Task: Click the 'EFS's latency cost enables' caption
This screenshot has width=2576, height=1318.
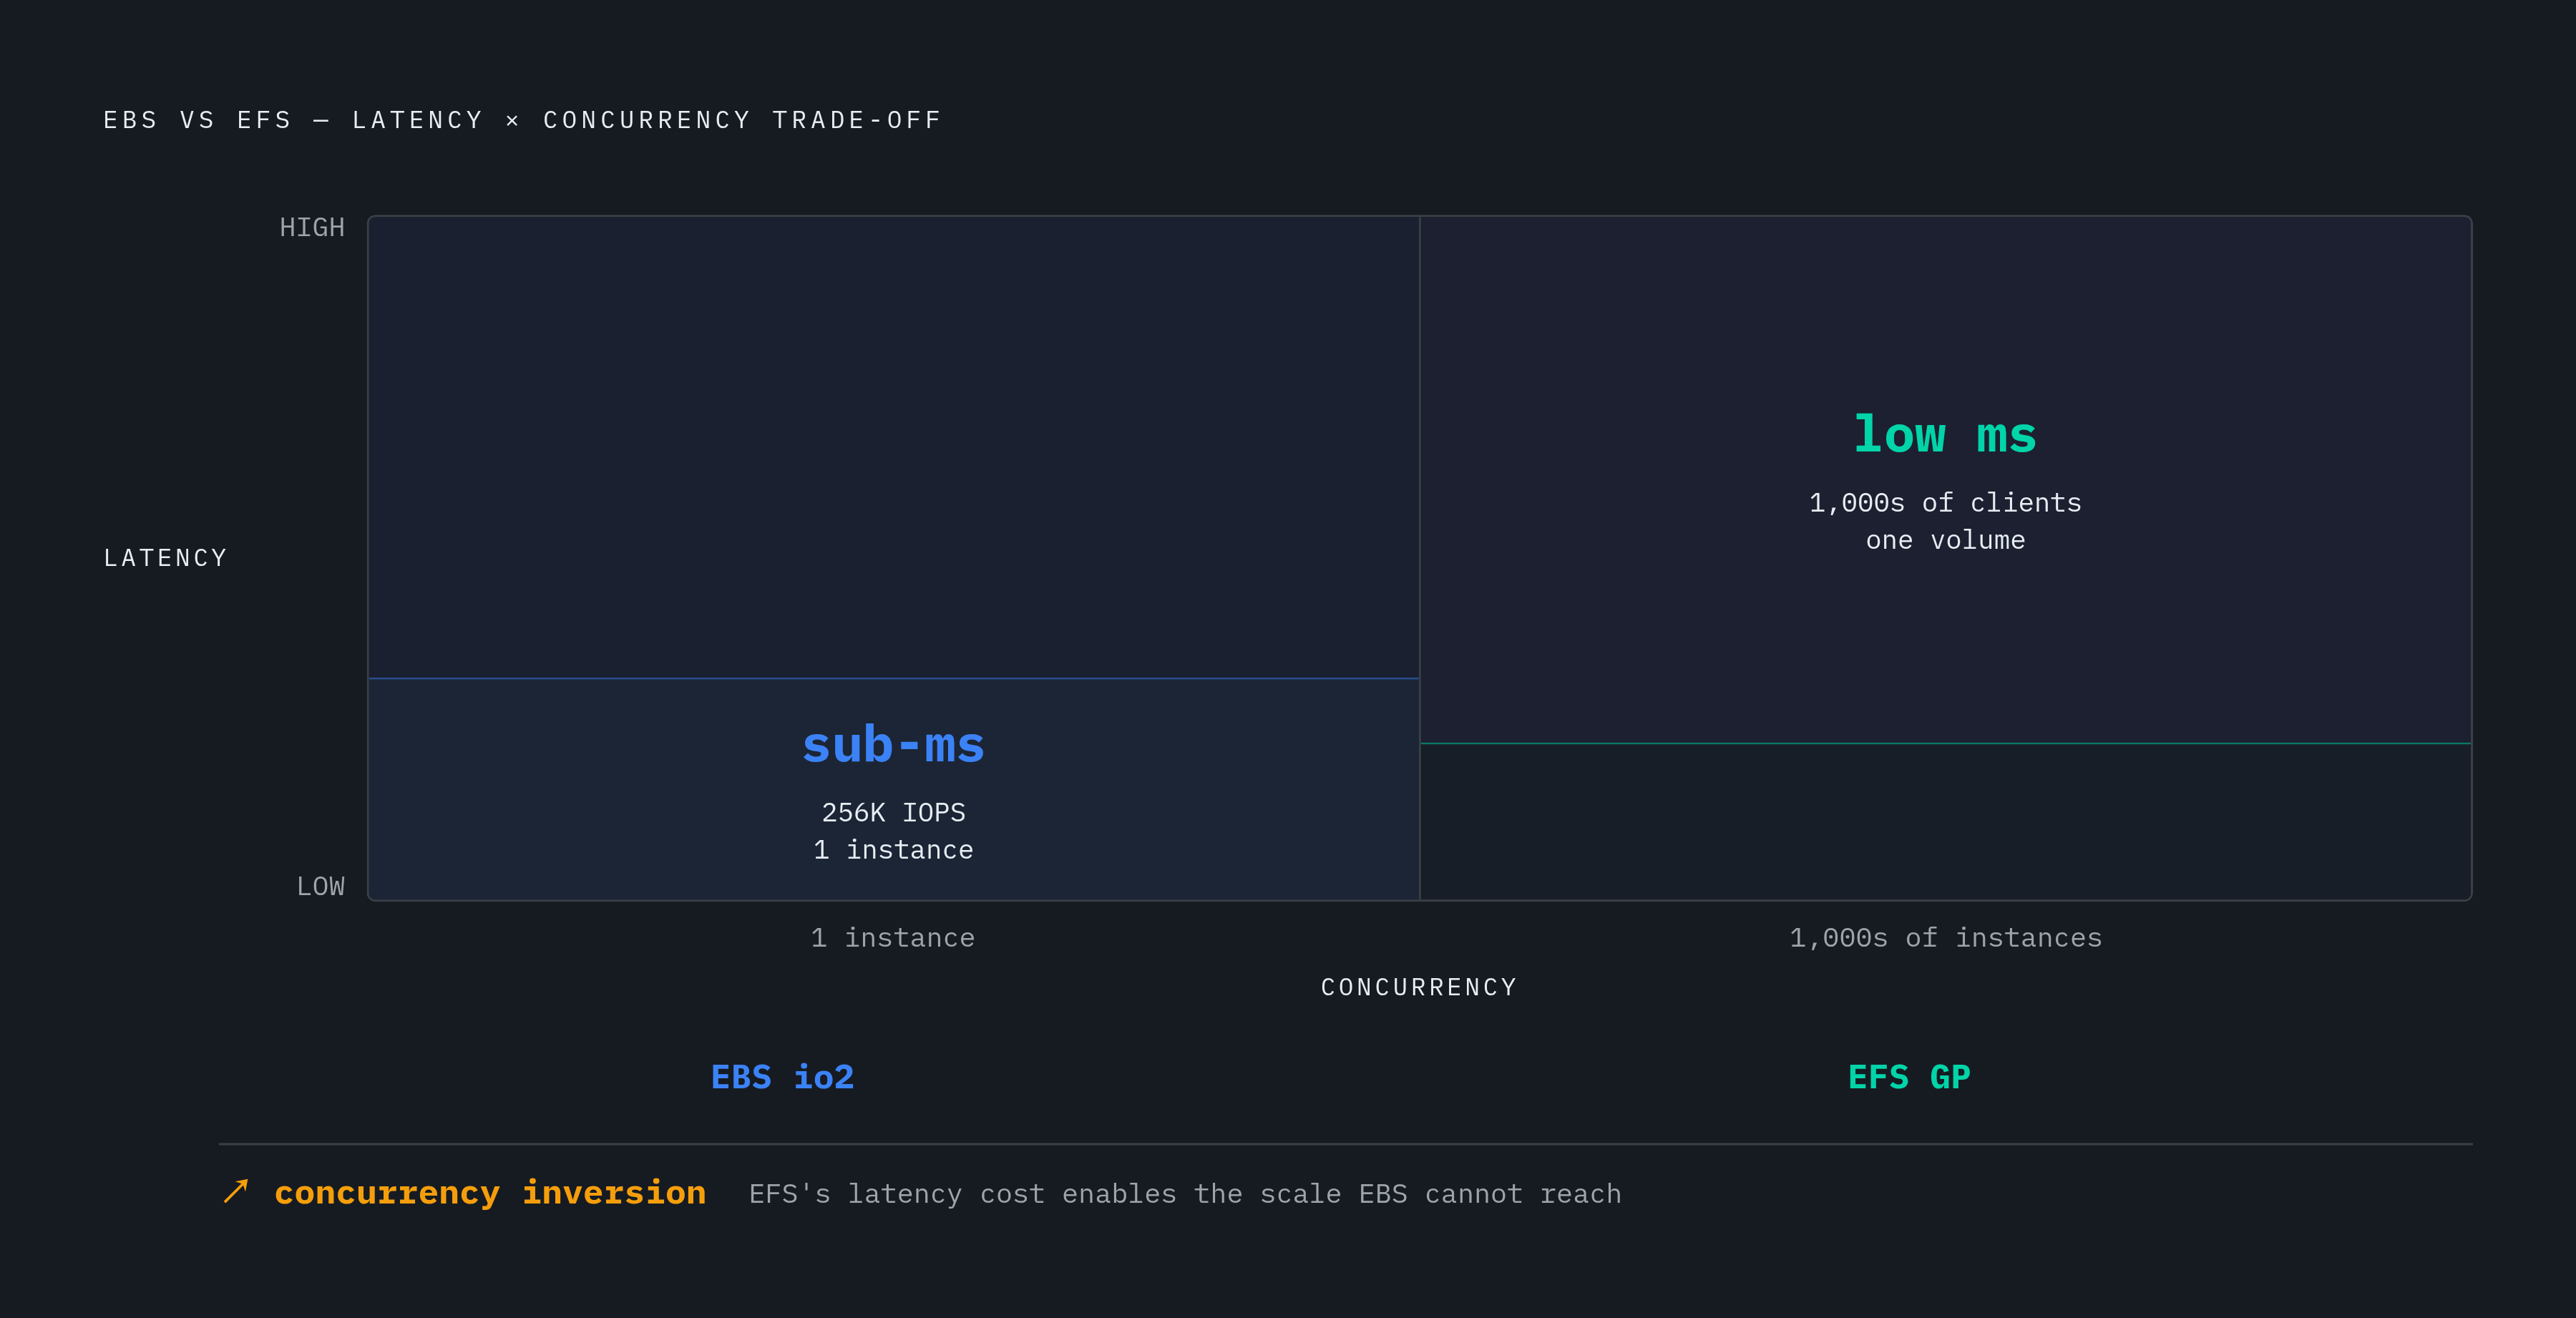Action: point(1185,1194)
